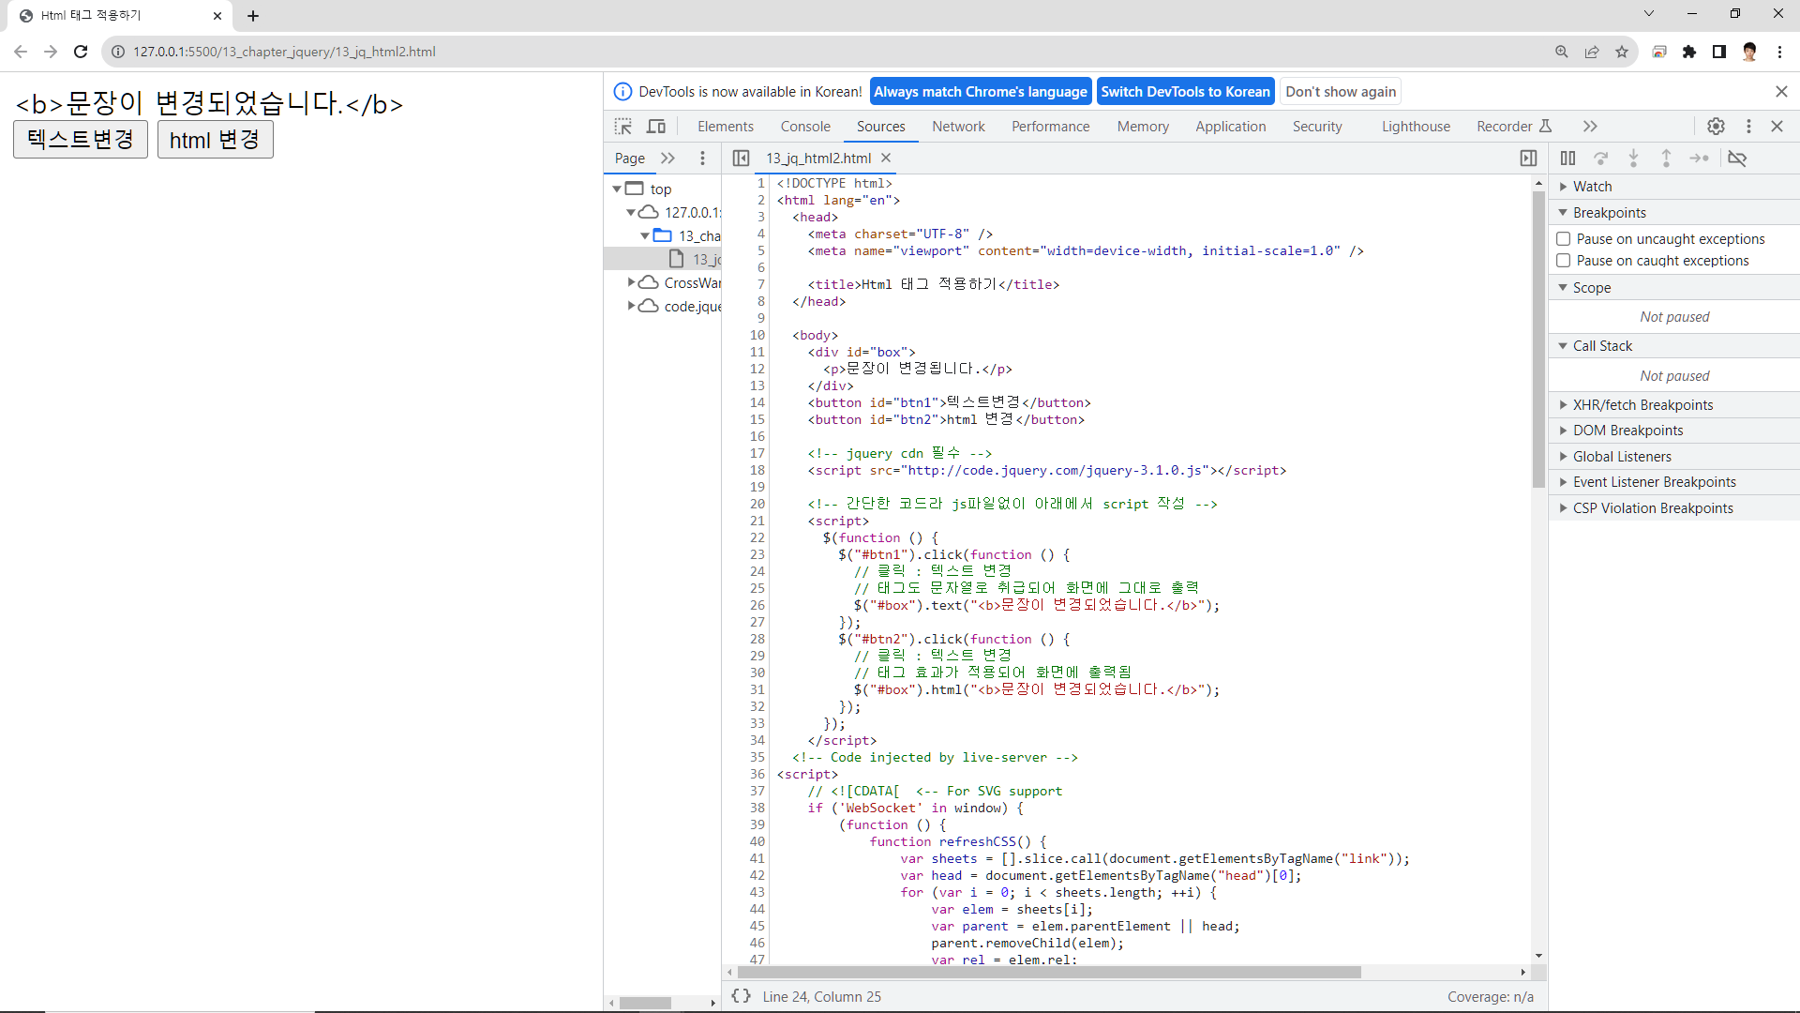This screenshot has height=1013, width=1800.
Task: Click Switch DevTools to Korean button
Action: tap(1185, 92)
